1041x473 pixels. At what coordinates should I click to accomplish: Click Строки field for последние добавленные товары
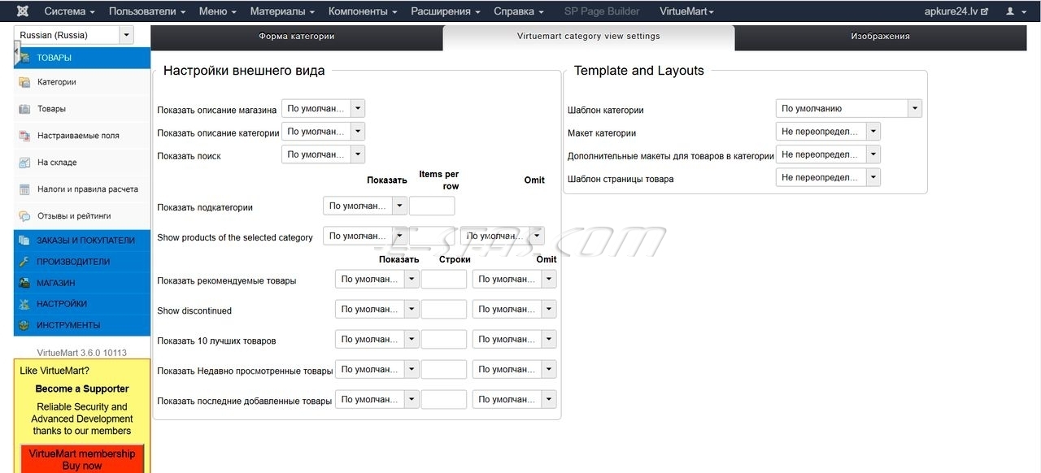[x=444, y=399]
